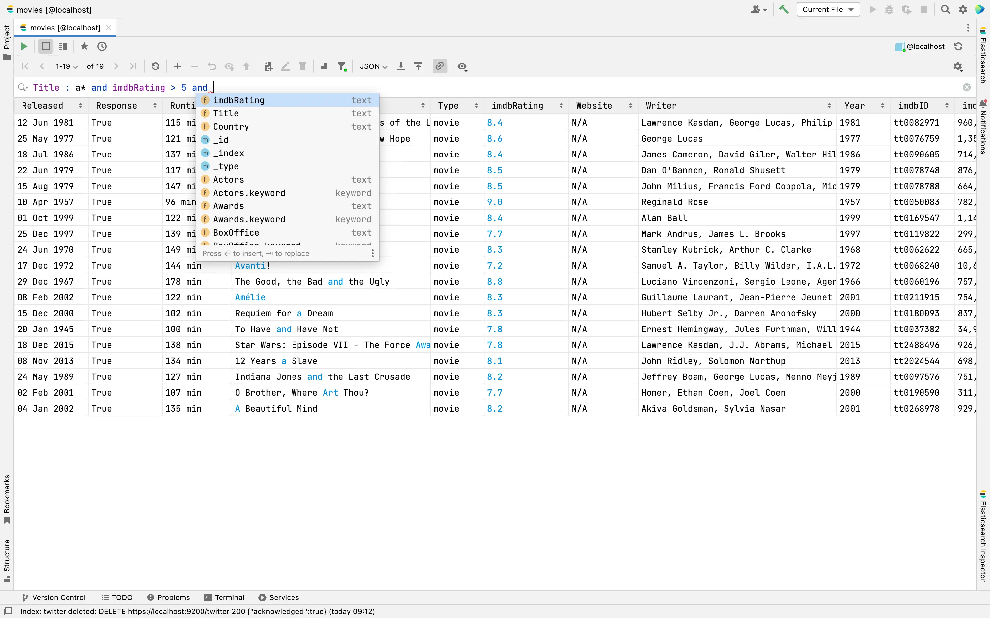990x618 pixels.
Task: Click the export download arrow icon
Action: (401, 66)
